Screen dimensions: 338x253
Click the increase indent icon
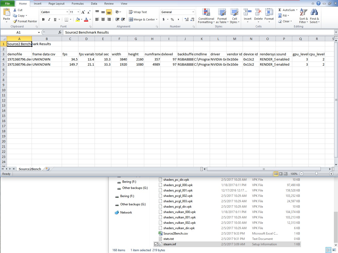click(x=123, y=19)
